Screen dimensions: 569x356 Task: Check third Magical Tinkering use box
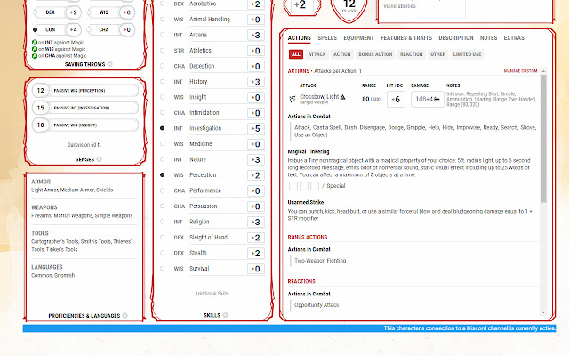pyautogui.click(x=315, y=186)
